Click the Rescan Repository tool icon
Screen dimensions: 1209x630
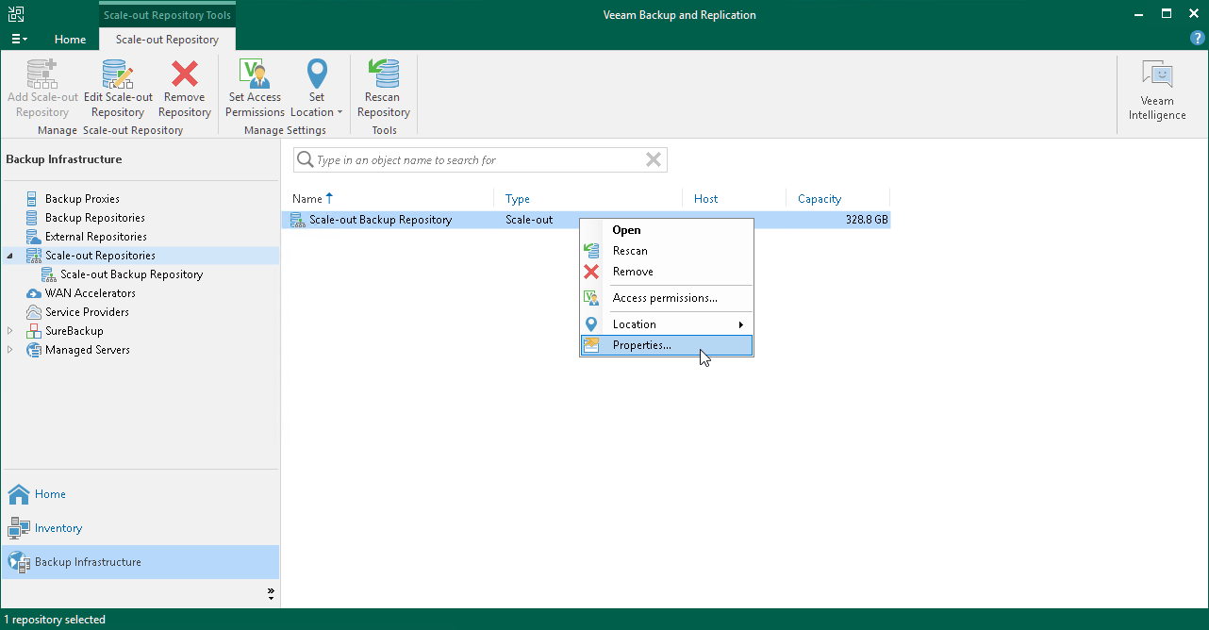pos(383,85)
